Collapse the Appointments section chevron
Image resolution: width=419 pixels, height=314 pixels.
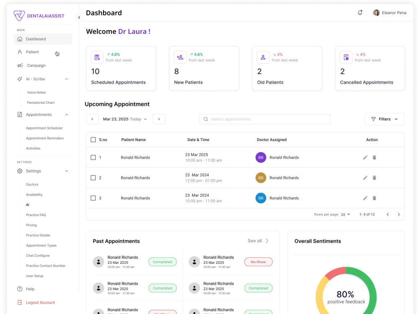click(67, 115)
